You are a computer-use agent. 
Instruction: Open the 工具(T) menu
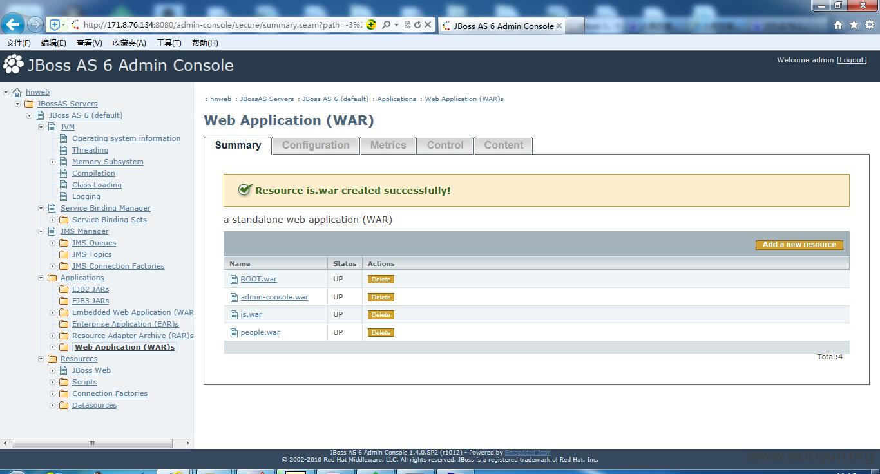(169, 43)
